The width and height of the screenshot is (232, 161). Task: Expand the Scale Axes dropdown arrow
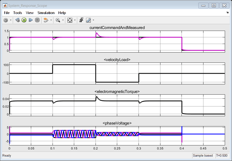(x=75, y=20)
